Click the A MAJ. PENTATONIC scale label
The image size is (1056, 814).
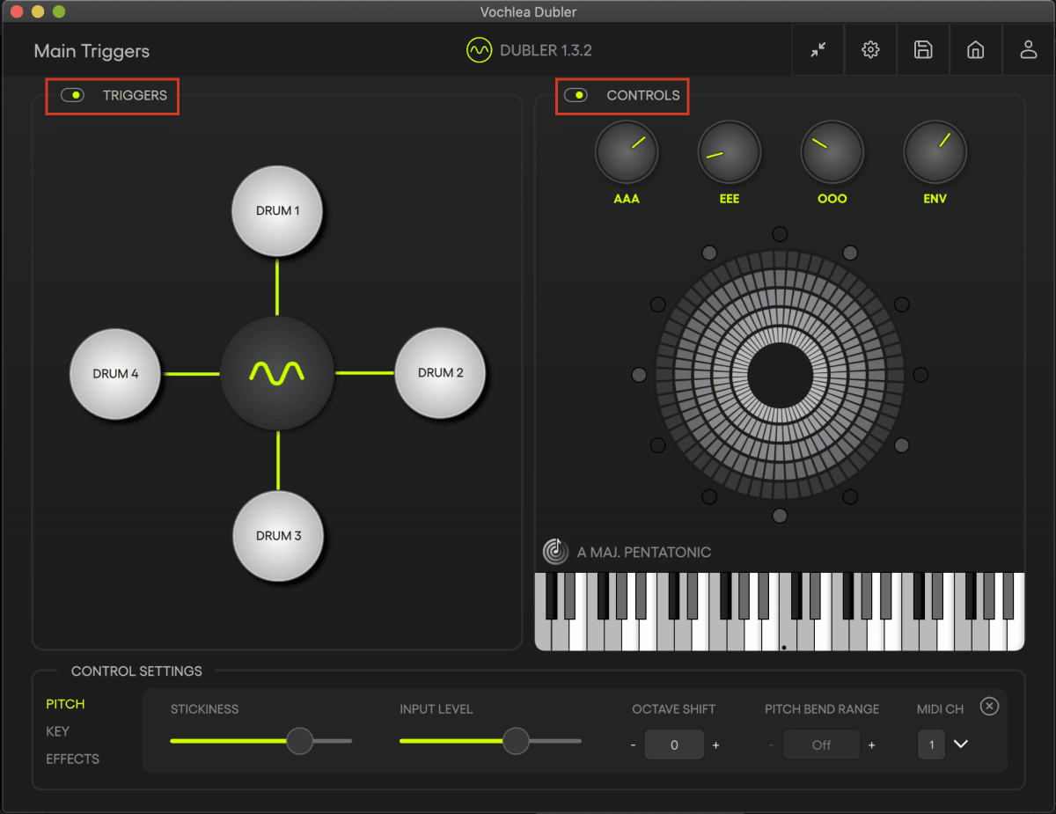(643, 553)
